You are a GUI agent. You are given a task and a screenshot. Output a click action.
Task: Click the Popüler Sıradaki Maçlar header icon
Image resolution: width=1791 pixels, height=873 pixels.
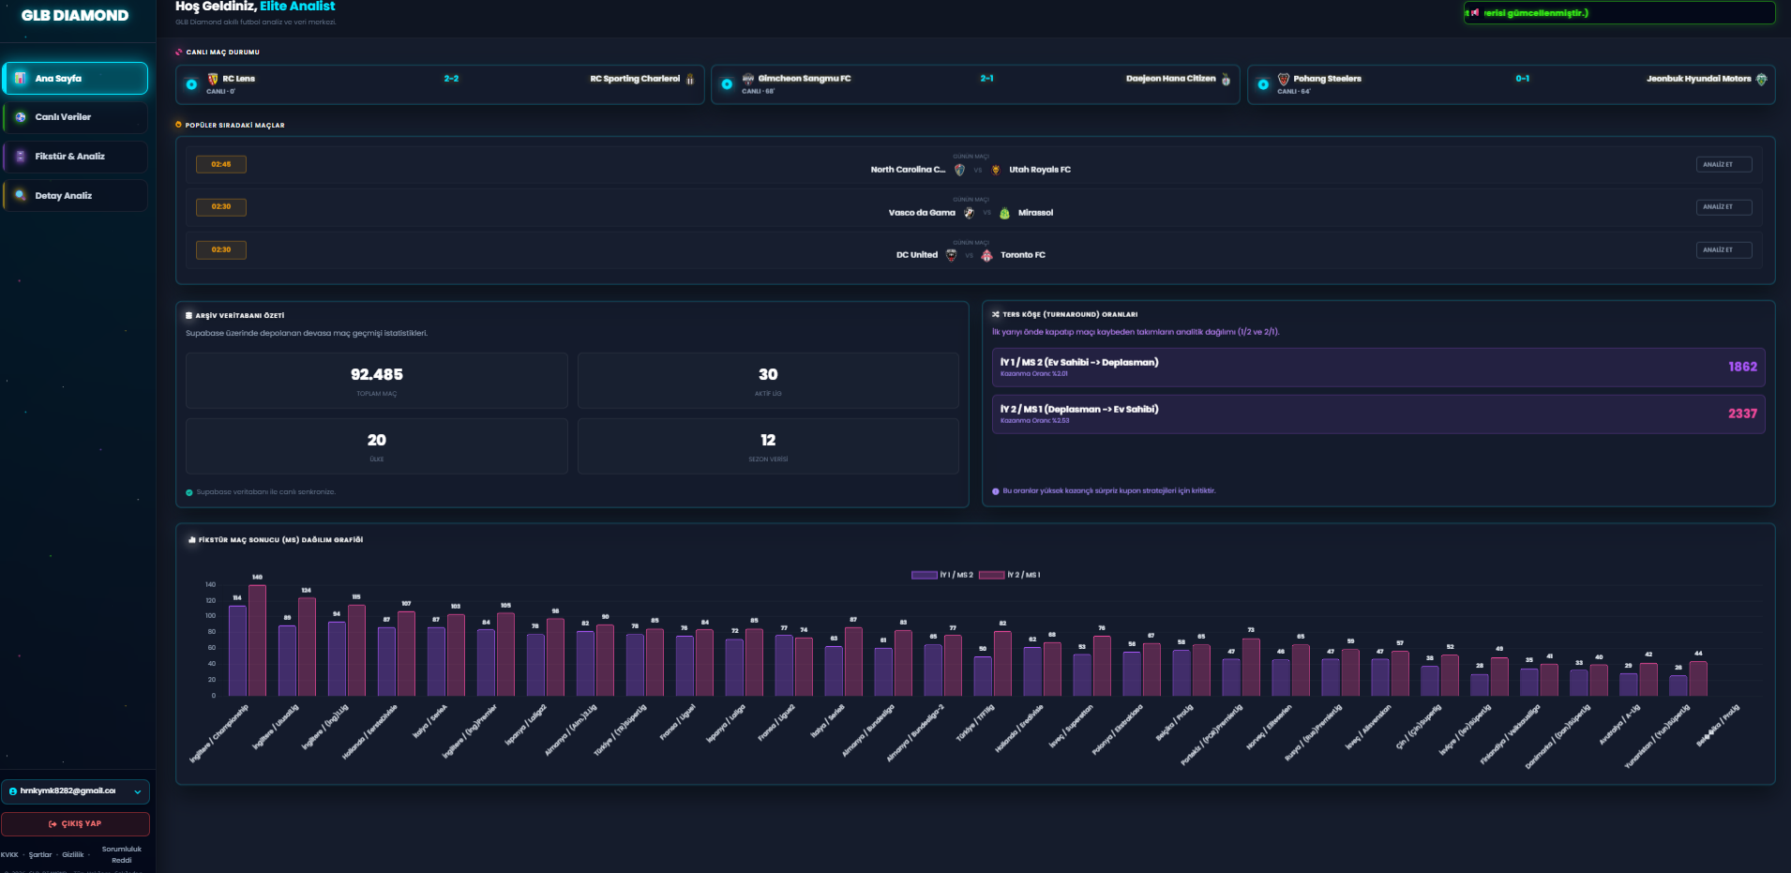coord(179,125)
